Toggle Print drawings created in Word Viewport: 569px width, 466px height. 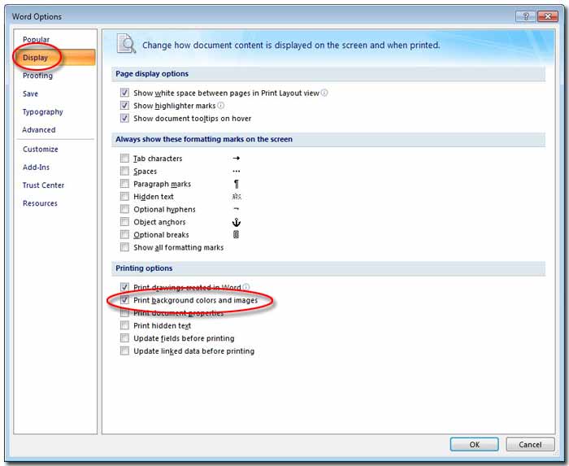pyautogui.click(x=124, y=287)
